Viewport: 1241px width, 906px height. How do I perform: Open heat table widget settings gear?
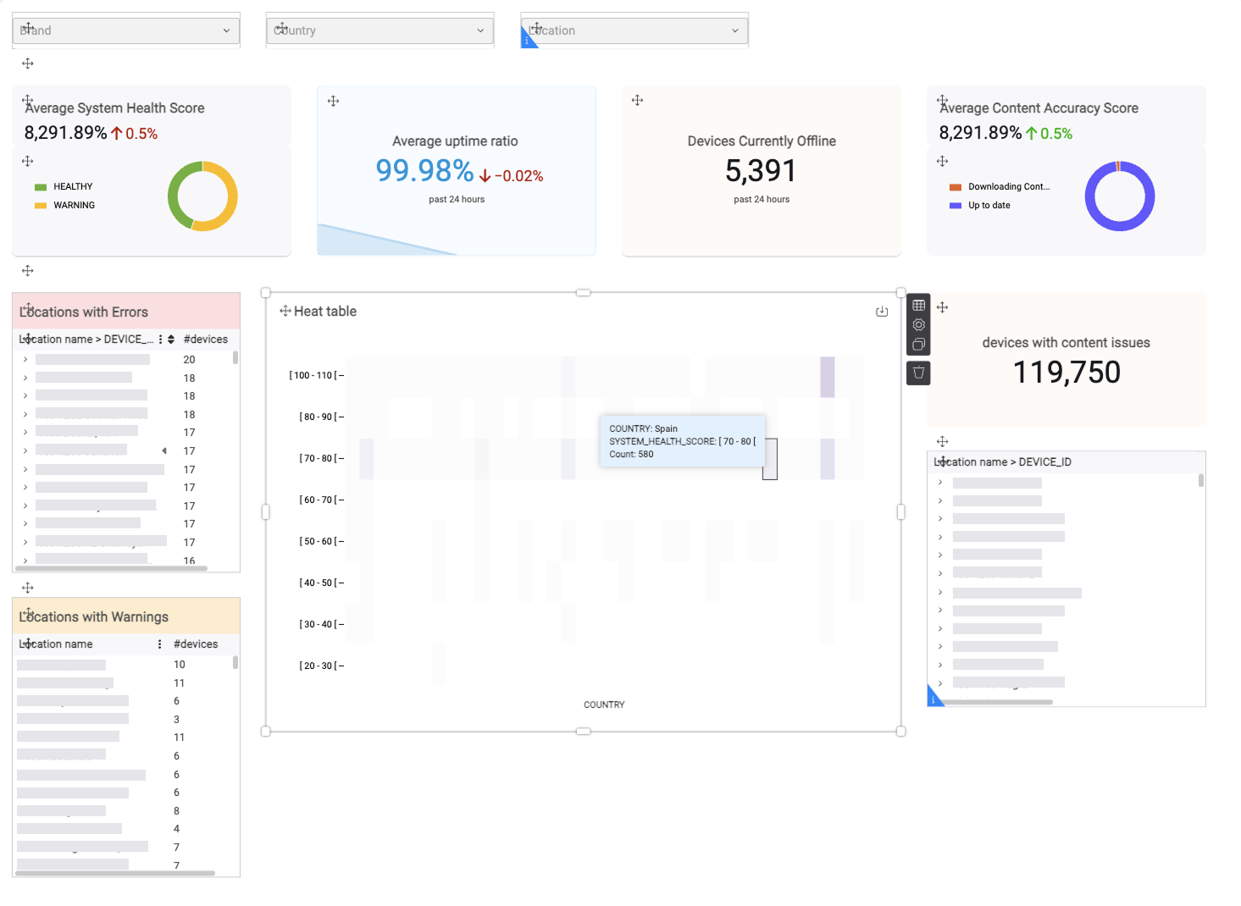918,324
